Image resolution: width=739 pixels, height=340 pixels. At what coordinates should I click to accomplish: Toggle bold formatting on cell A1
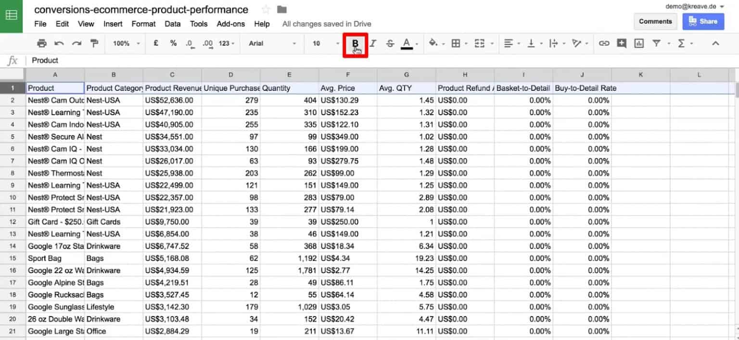[x=355, y=43]
